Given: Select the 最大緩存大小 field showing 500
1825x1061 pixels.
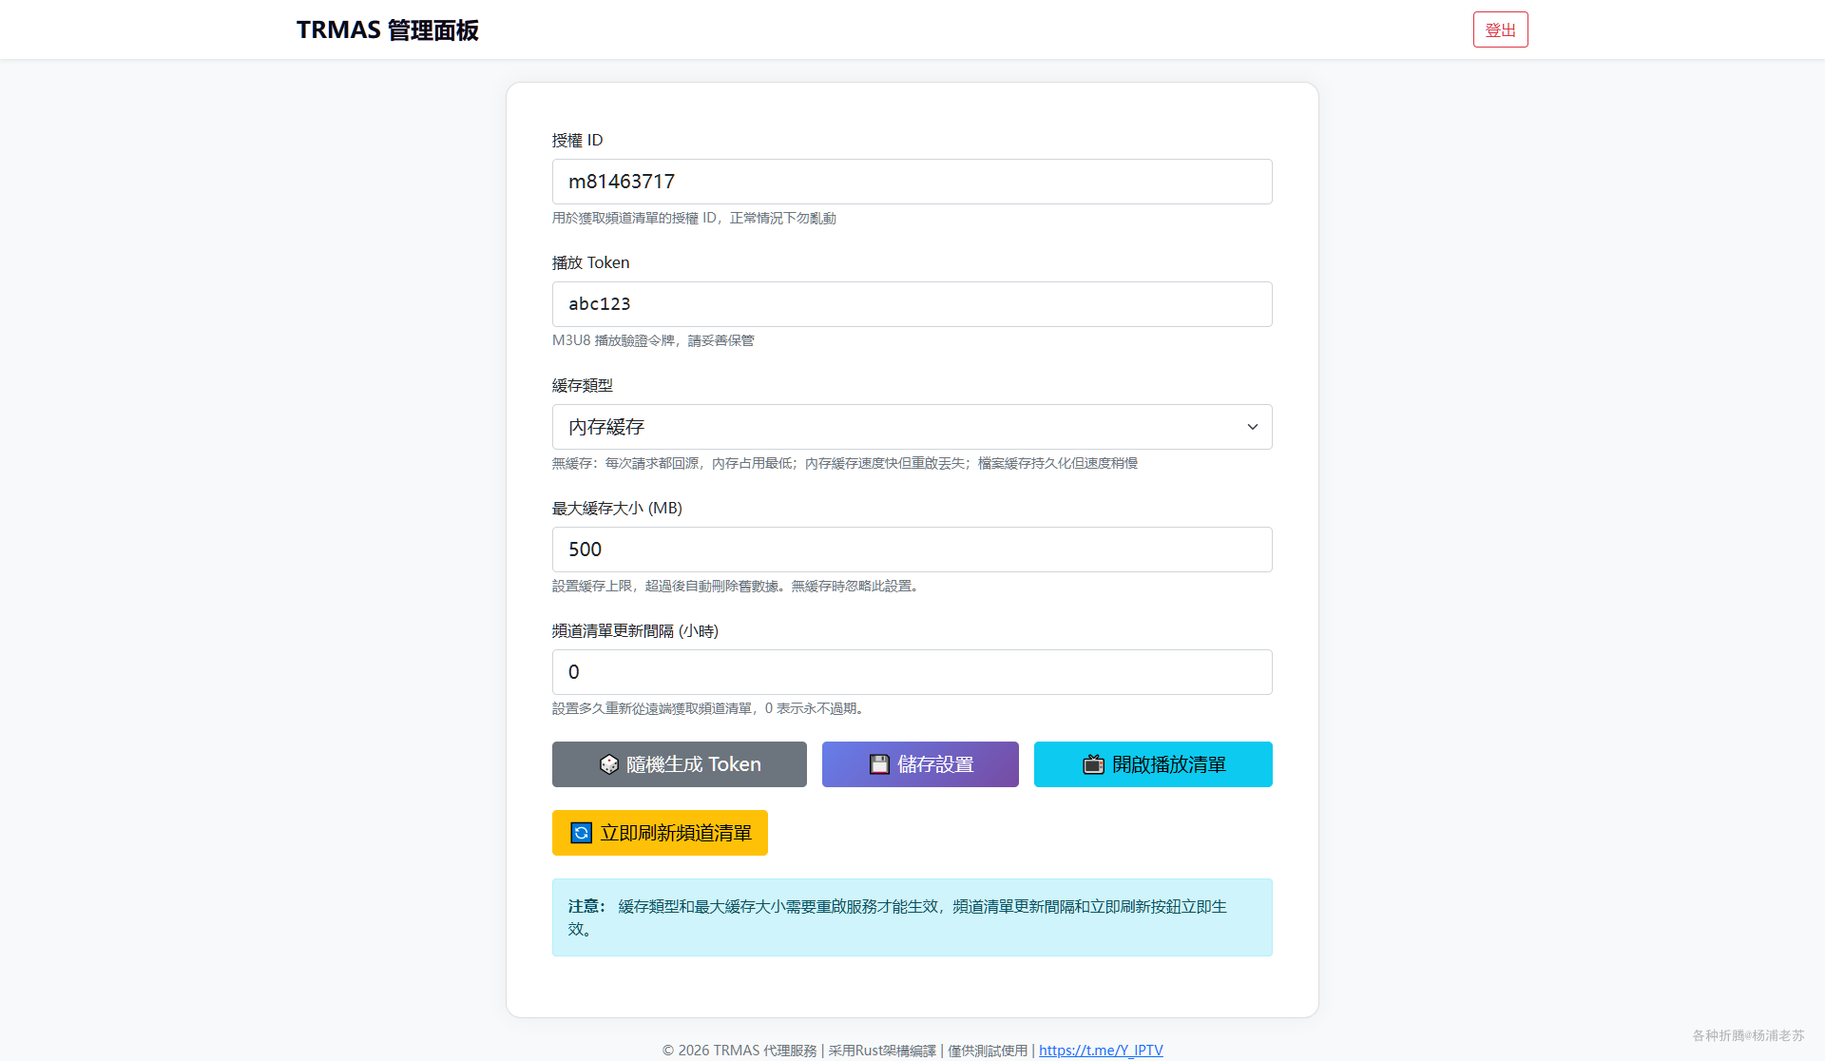Looking at the screenshot, I should coord(912,550).
